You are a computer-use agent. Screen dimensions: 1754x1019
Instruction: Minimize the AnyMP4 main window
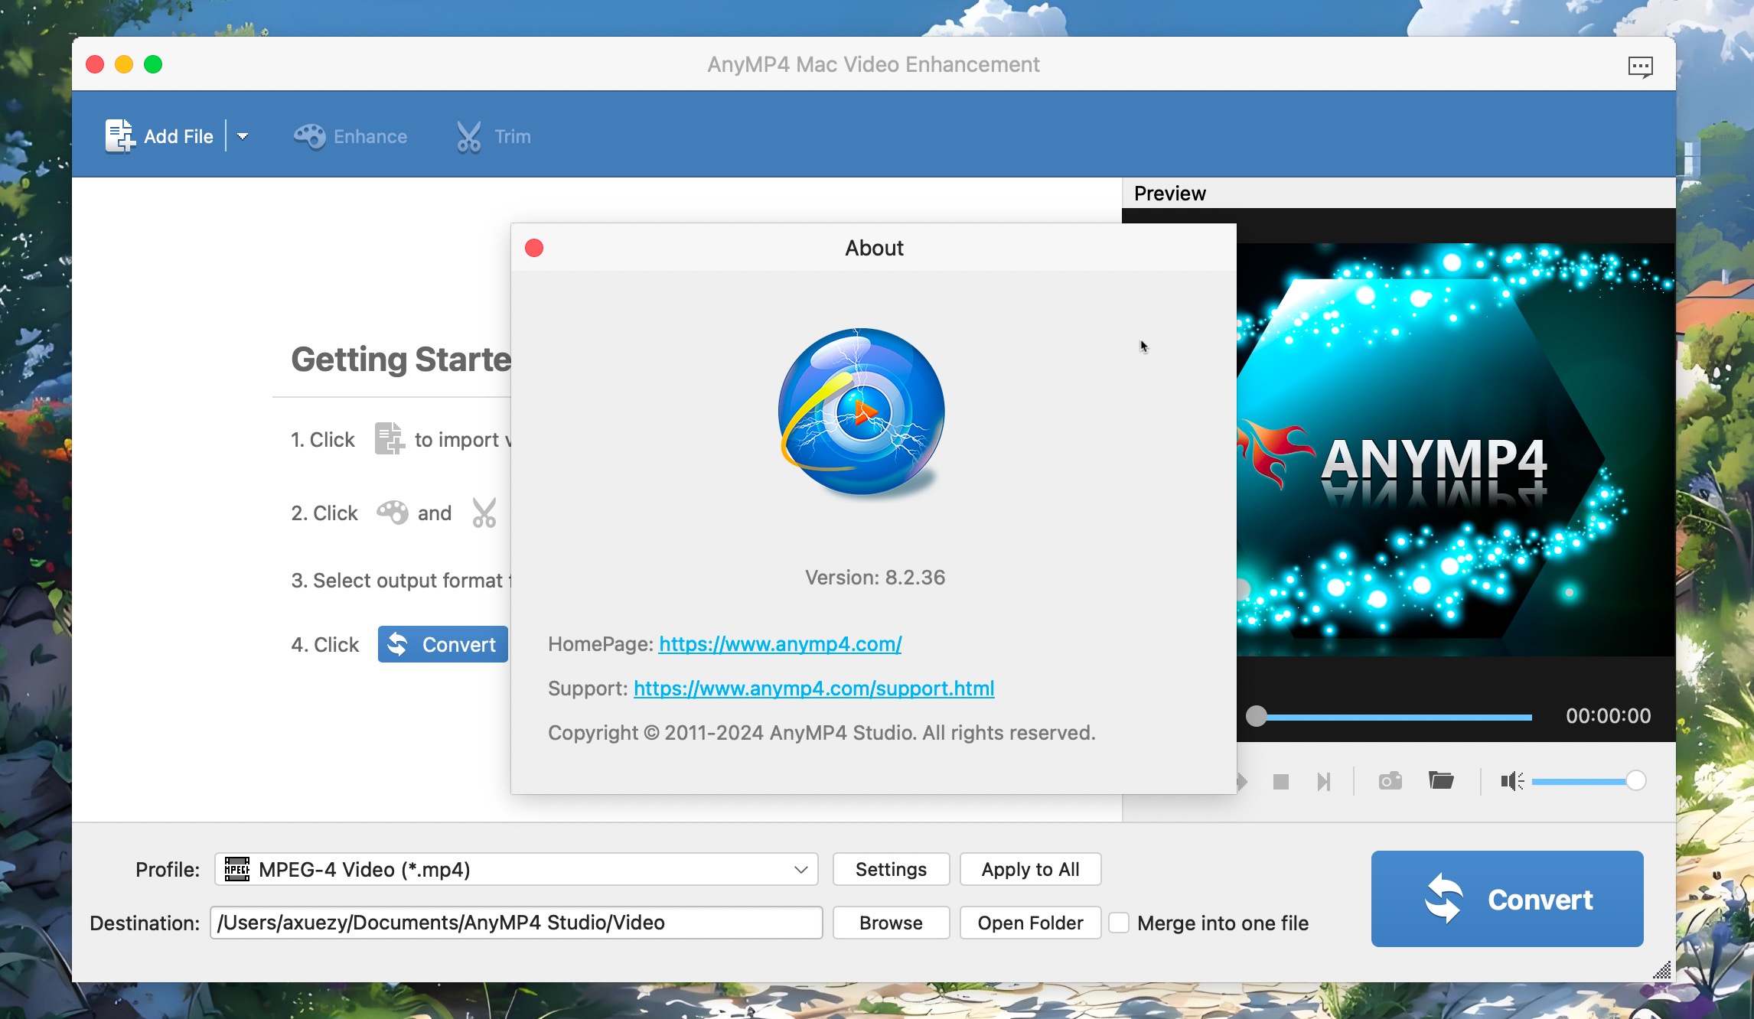point(124,64)
